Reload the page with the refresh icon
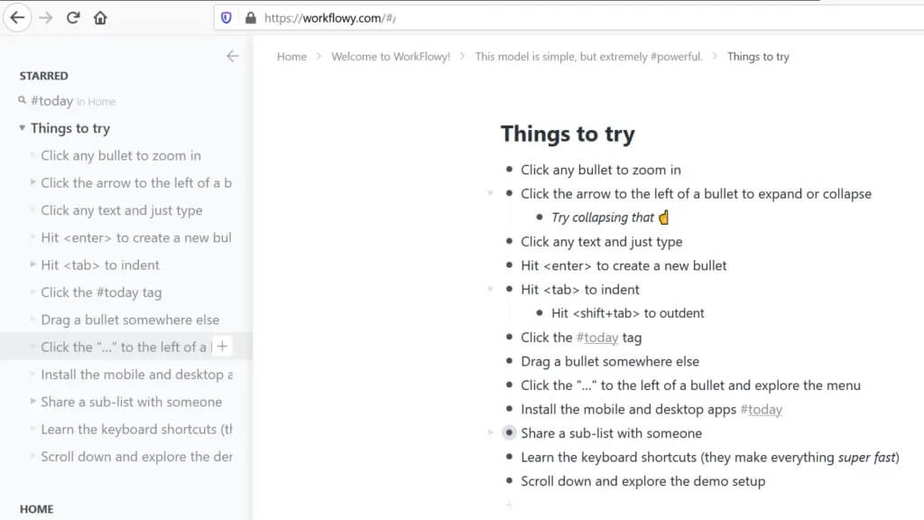The height and width of the screenshot is (520, 924). click(x=73, y=17)
